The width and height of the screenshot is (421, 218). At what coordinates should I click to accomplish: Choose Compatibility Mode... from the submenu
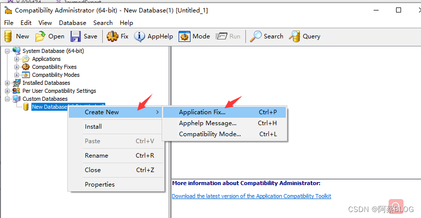pyautogui.click(x=224, y=134)
